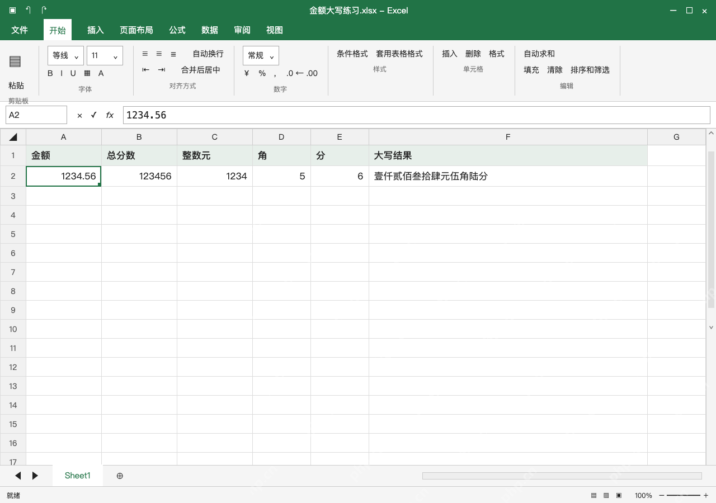Viewport: 716px width, 503px height.
Task: Open the font size 11 dropdown
Action: point(105,55)
